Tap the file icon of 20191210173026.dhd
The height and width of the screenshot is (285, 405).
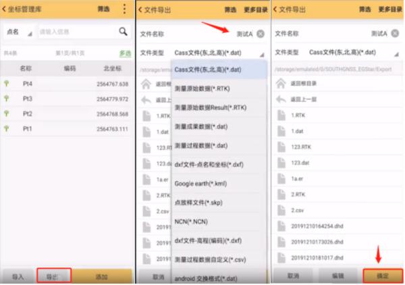click(x=281, y=242)
